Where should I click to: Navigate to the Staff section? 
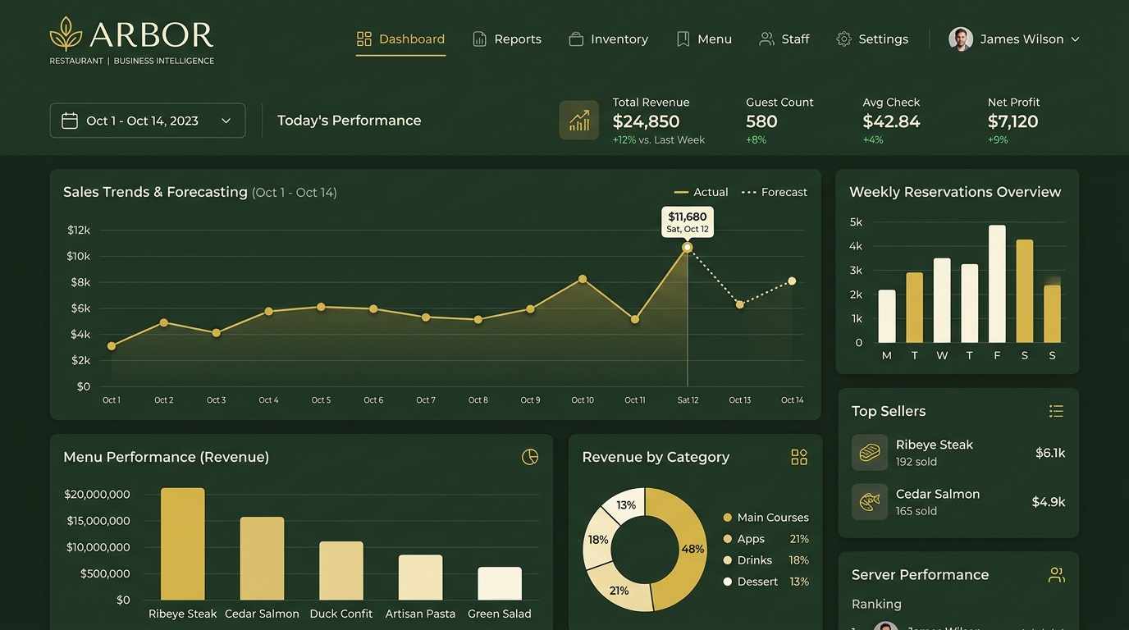pos(784,39)
